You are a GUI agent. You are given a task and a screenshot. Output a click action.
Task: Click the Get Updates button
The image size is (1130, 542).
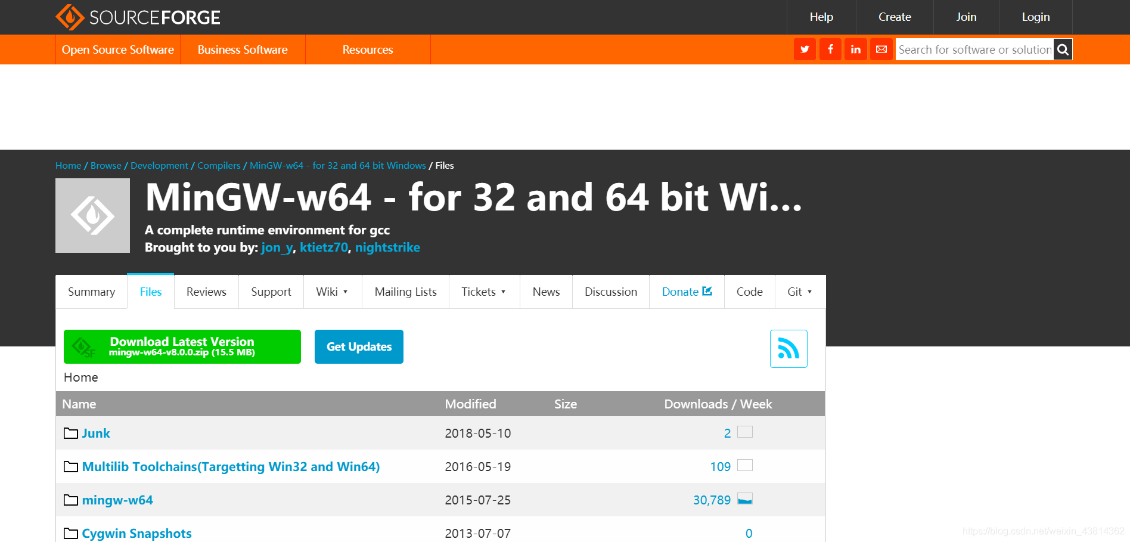click(x=359, y=346)
